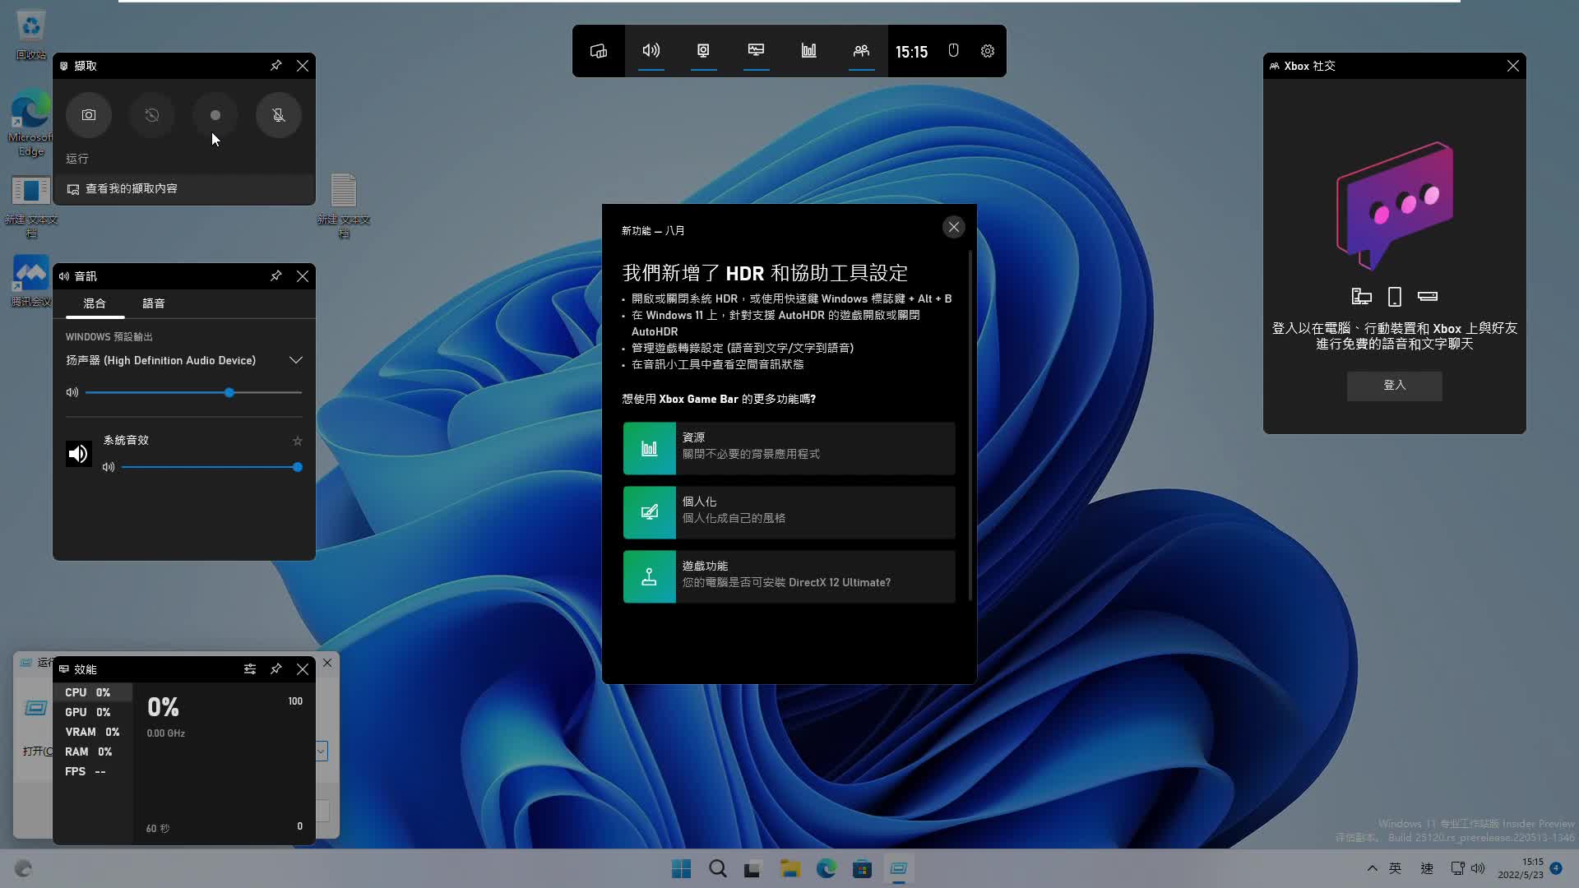Favorite 系統音效 with the star icon
This screenshot has width=1579, height=888.
point(298,442)
